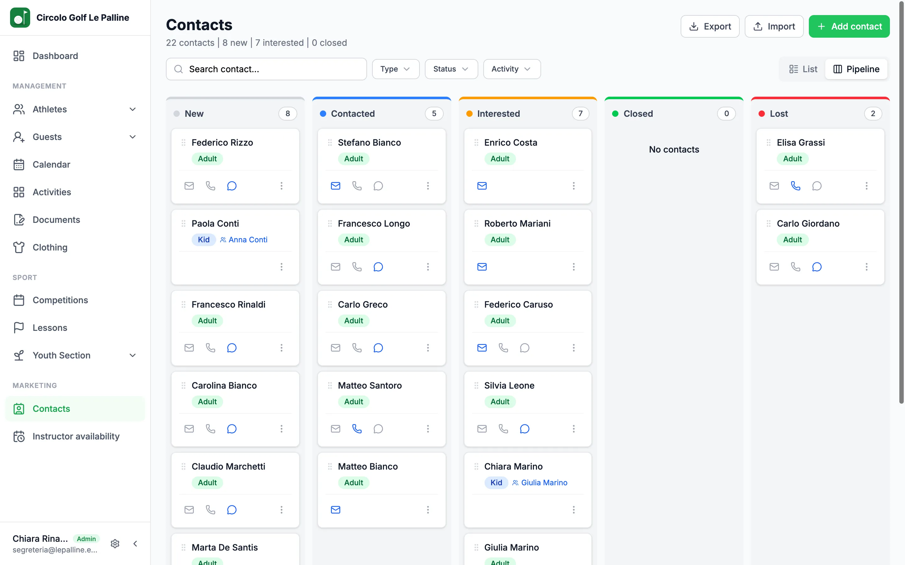905x565 pixels.
Task: Click the email icon on Stefano Bianco's card
Action: pos(336,186)
